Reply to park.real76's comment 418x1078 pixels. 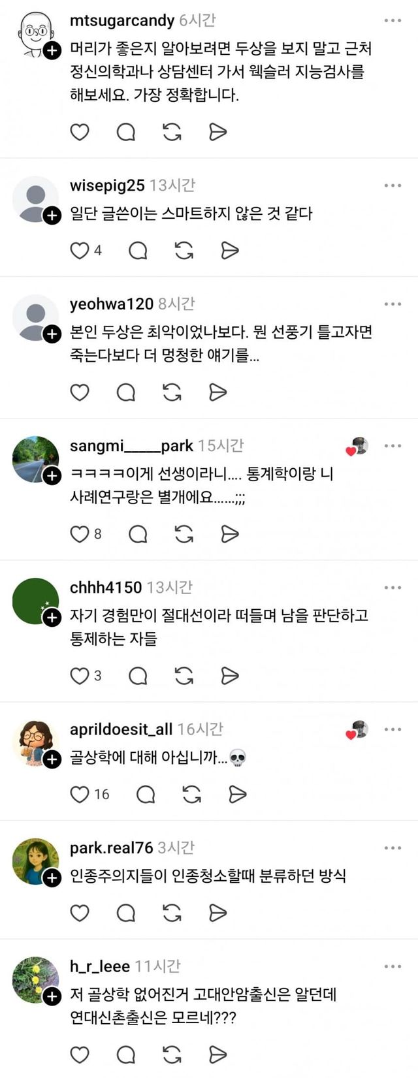(x=125, y=913)
